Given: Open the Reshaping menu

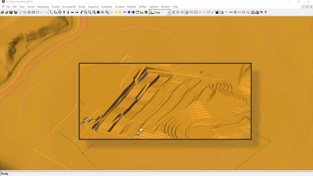Looking at the screenshot, I should click(43, 7).
